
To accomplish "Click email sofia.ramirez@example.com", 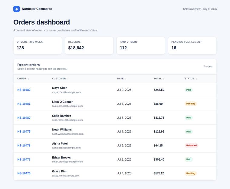I will 67,120.
